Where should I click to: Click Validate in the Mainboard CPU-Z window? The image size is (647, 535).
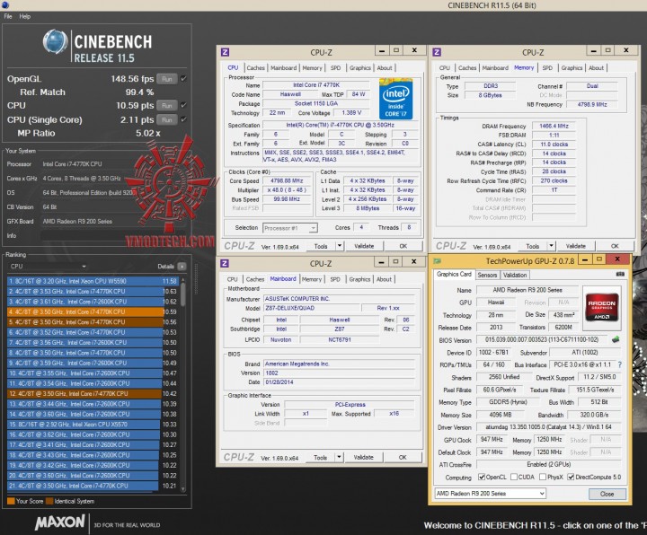[364, 457]
